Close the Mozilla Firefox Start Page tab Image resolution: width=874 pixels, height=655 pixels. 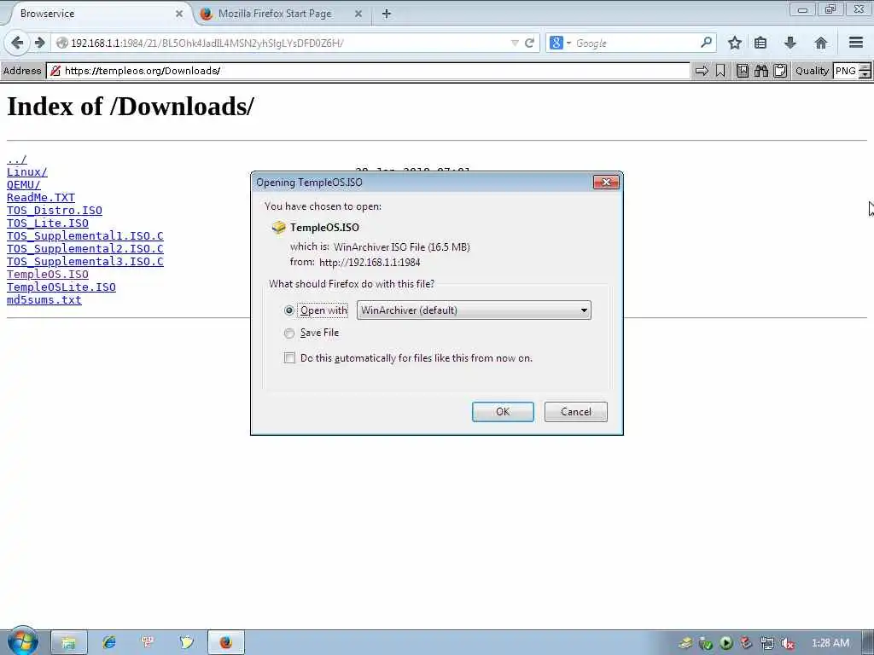click(358, 14)
